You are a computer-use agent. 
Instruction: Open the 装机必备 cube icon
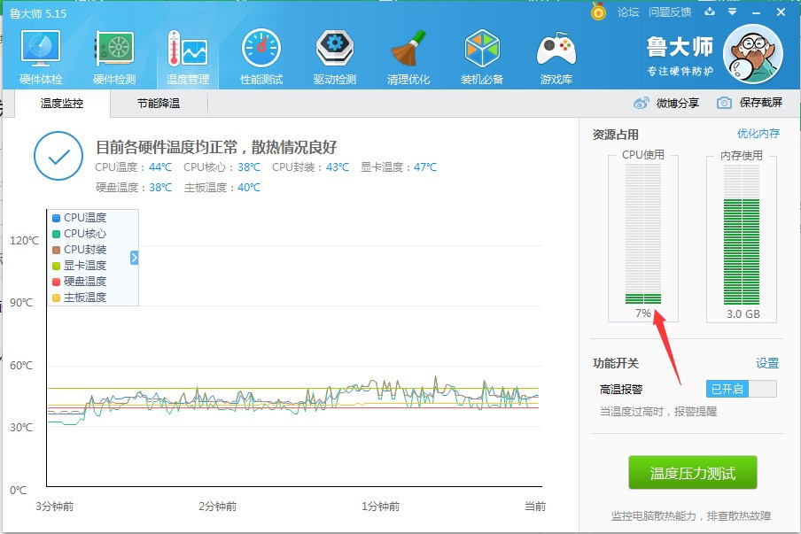coord(482,58)
